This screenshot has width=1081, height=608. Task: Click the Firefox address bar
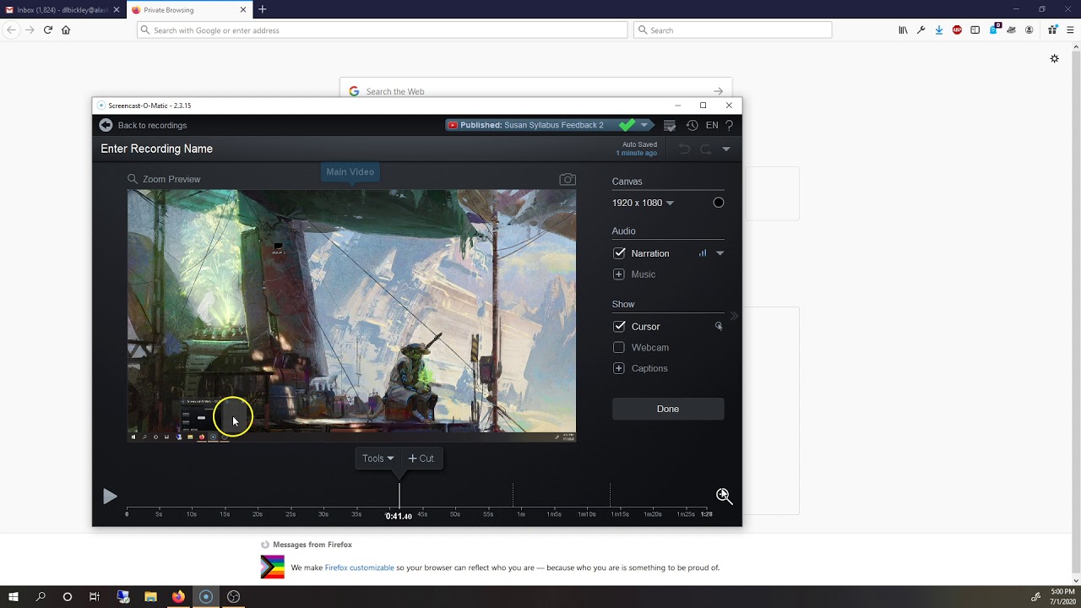click(x=383, y=30)
